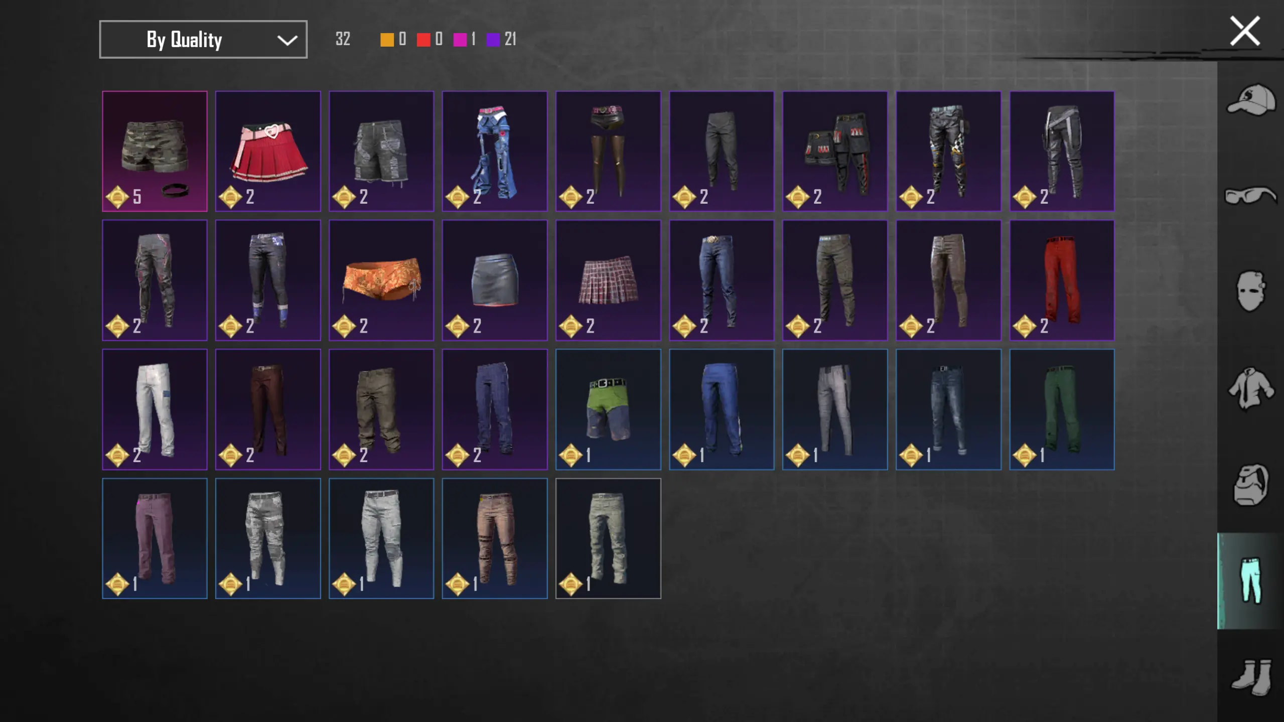Click the purple rarity color square
1284x722 pixels.
pos(493,40)
